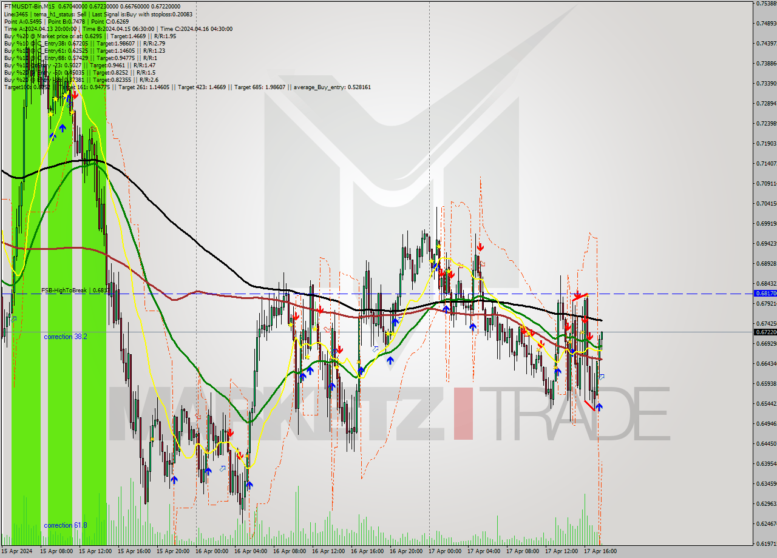Click the average_Buy_entry: 0.528161 value
This screenshot has width=777, height=558.
coord(332,87)
